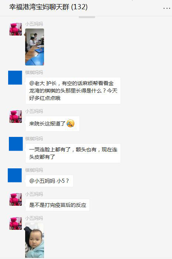Select the @老大 护长 message bubble

pos(73,91)
